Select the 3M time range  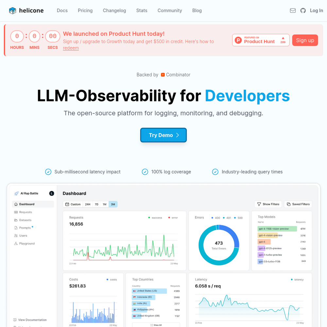pyautogui.click(x=113, y=204)
